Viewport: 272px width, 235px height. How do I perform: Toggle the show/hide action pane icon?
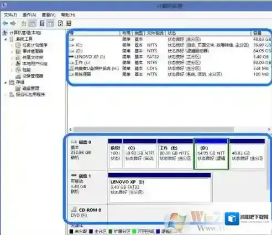click(50, 23)
